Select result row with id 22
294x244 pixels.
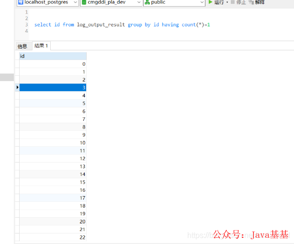[x=53, y=237]
